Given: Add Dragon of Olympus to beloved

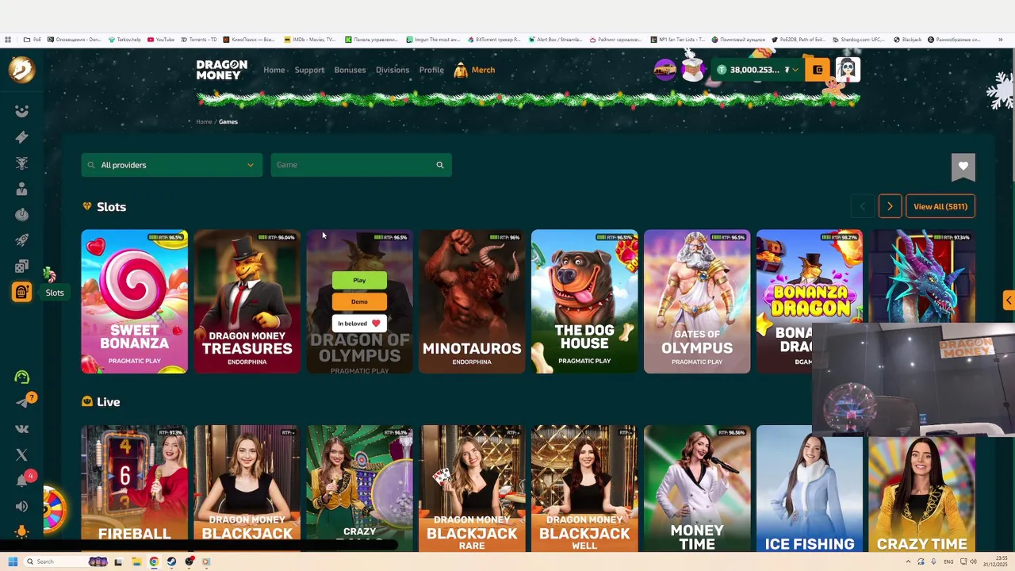Looking at the screenshot, I should (359, 324).
